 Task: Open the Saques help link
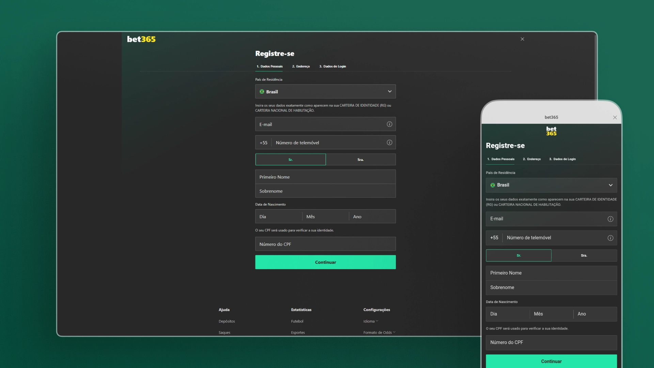point(224,333)
